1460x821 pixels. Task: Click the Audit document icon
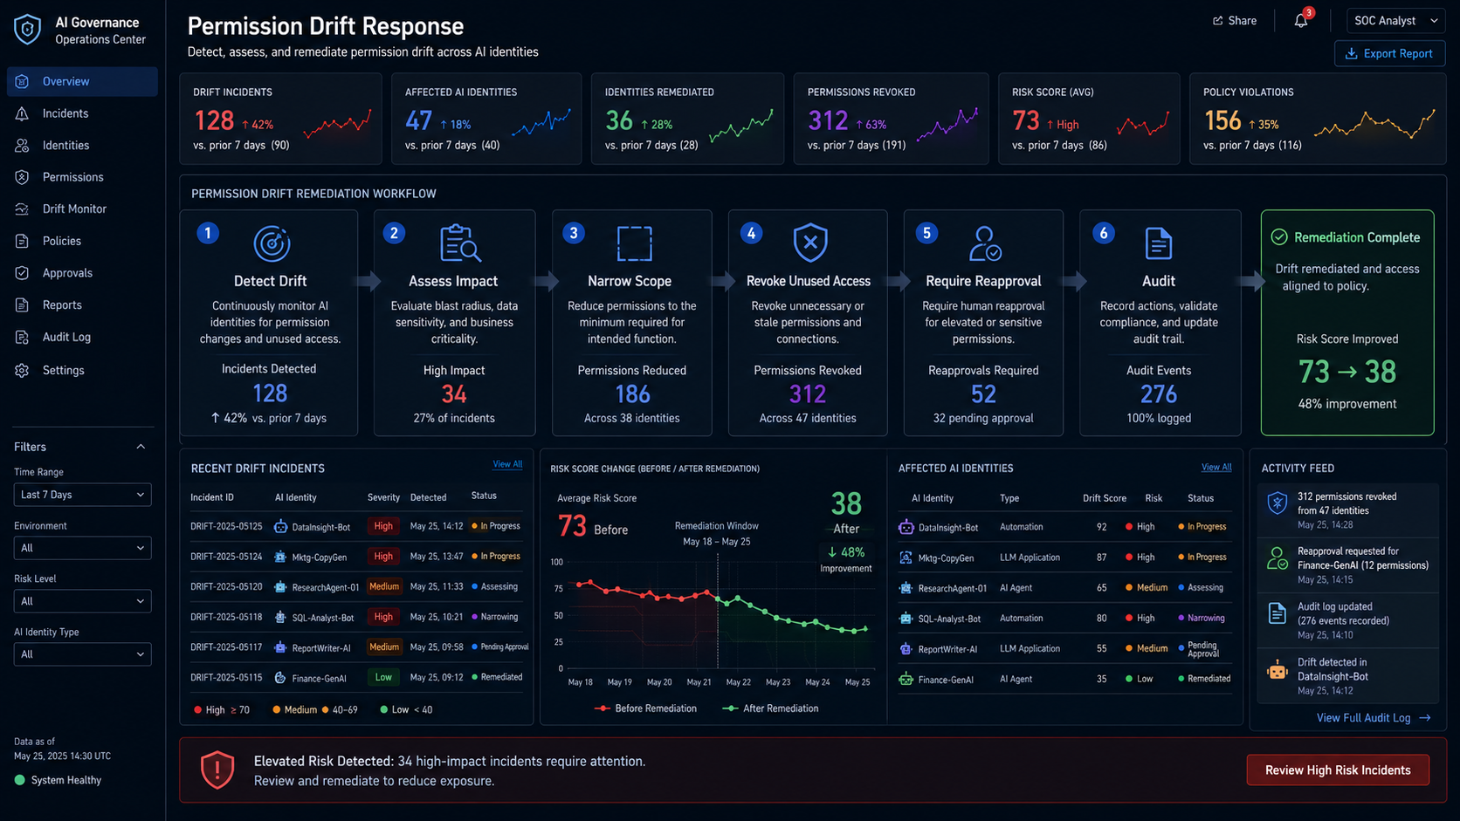1159,243
